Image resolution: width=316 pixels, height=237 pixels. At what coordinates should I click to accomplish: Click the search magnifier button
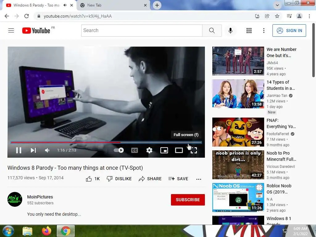212,31
